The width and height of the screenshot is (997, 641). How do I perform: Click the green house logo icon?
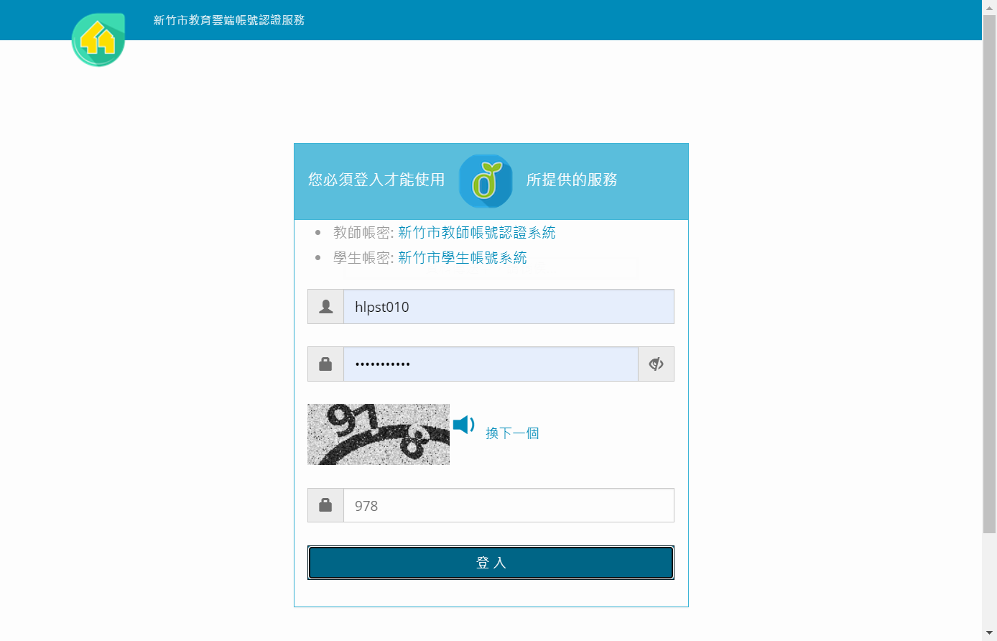coord(98,40)
